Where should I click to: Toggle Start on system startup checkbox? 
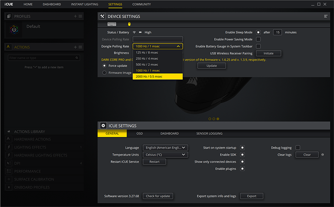point(242,148)
